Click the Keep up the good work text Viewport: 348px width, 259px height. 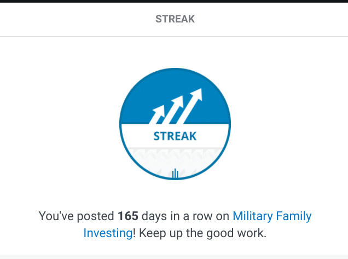pyautogui.click(x=202, y=233)
